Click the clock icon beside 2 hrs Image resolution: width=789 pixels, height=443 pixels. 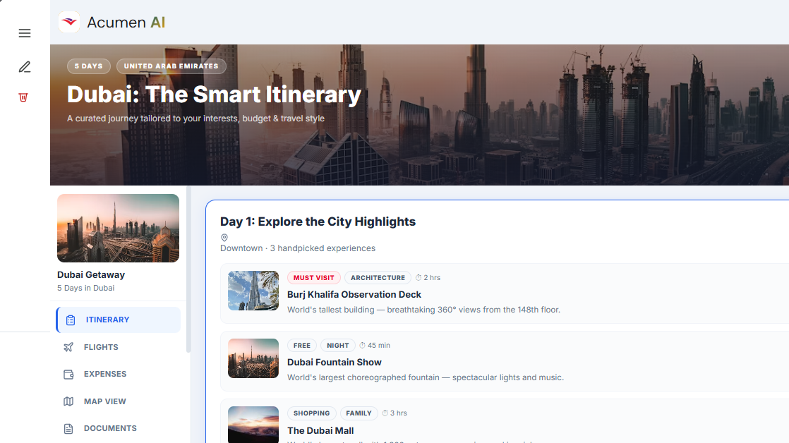418,277
